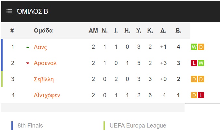Open the Αρσεναλ team link
Screen dimensions: 220x136
click(45, 63)
